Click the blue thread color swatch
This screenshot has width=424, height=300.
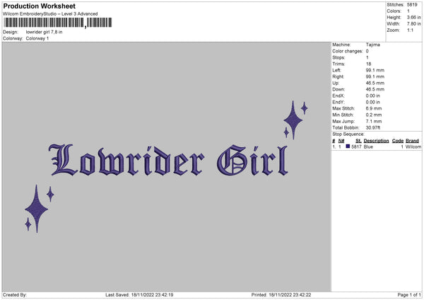pos(348,146)
